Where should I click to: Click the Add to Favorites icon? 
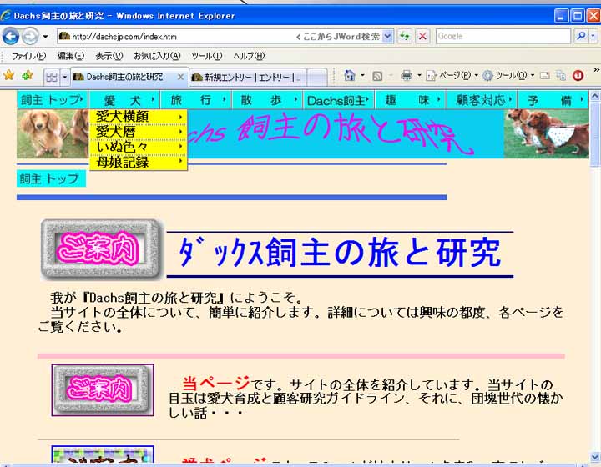[28, 76]
